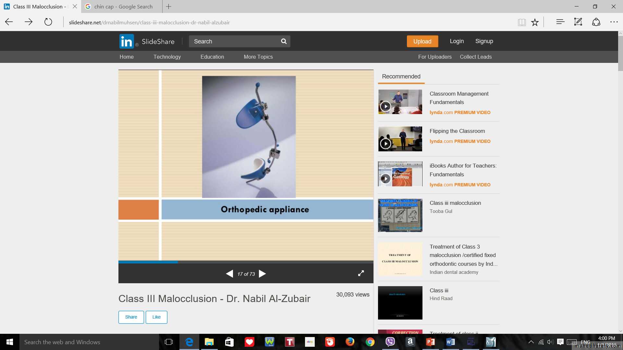Open the Education menu item
This screenshot has width=623, height=350.
coord(212,57)
